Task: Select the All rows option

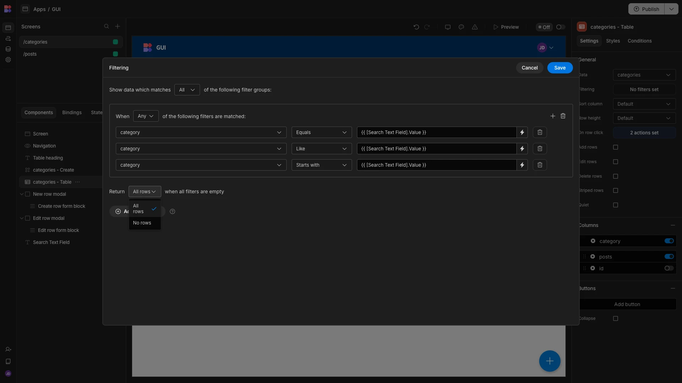Action: pos(145,209)
